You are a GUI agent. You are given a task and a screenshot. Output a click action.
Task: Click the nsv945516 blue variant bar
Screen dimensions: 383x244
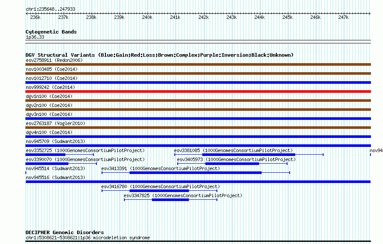coord(198,182)
